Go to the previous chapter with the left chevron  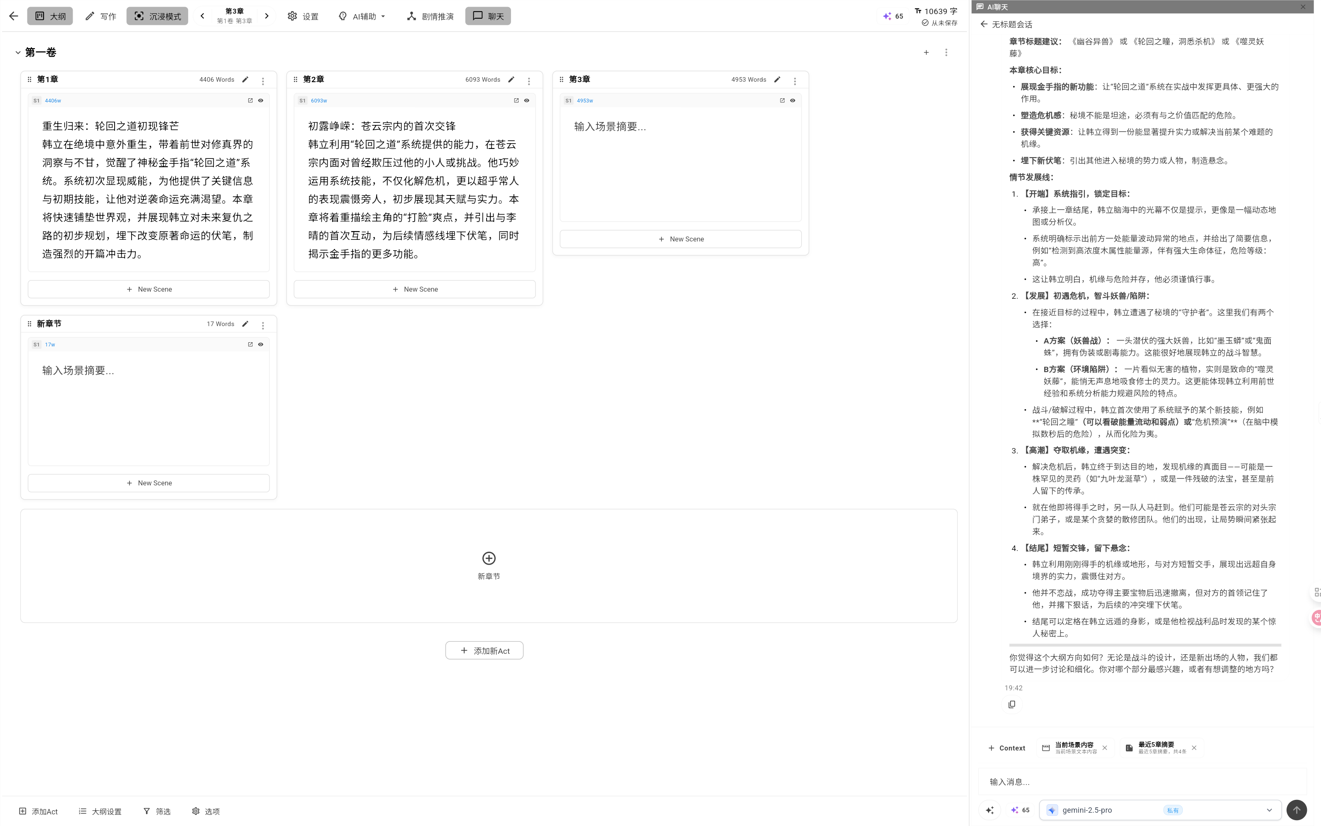tap(202, 16)
